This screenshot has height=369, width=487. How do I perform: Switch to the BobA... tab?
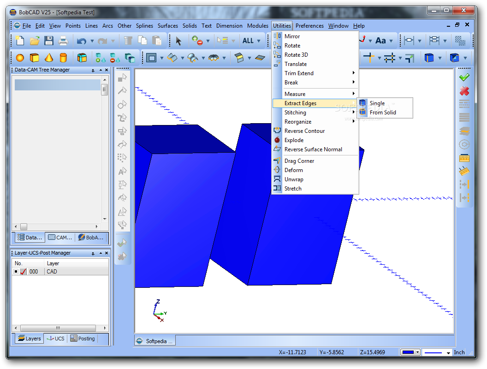point(91,238)
